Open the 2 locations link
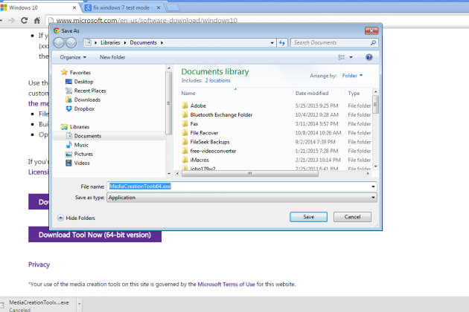The image size is (469, 312). (x=217, y=81)
